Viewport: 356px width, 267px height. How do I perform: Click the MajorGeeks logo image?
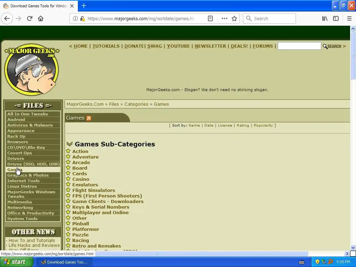pyautogui.click(x=32, y=69)
